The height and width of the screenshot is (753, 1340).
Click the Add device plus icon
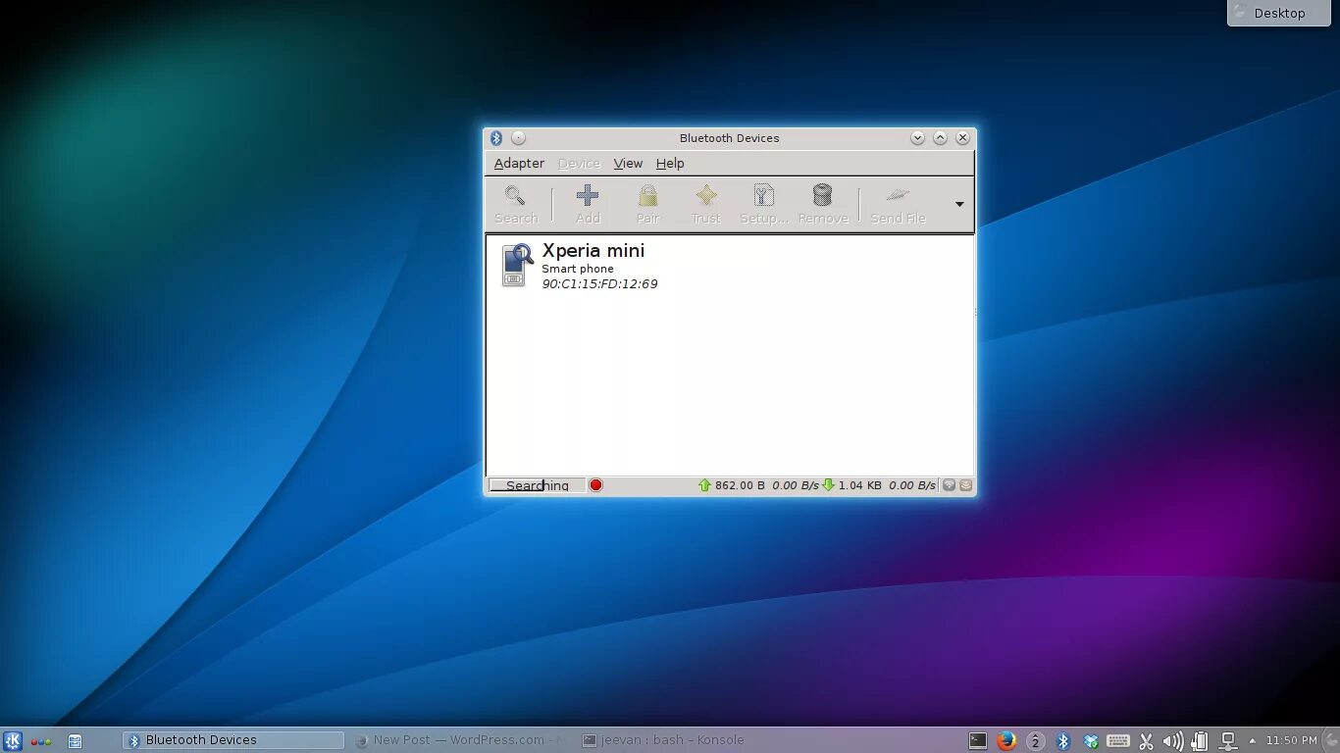(x=588, y=195)
